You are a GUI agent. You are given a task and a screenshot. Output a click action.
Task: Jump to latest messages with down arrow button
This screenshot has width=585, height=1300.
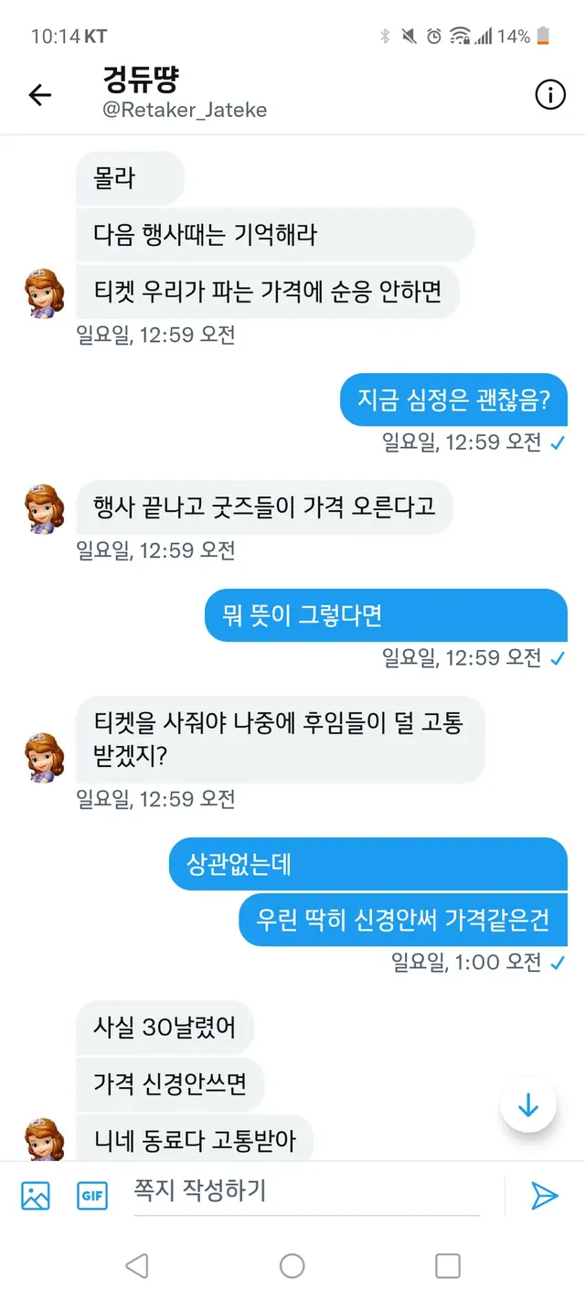pyautogui.click(x=528, y=1104)
